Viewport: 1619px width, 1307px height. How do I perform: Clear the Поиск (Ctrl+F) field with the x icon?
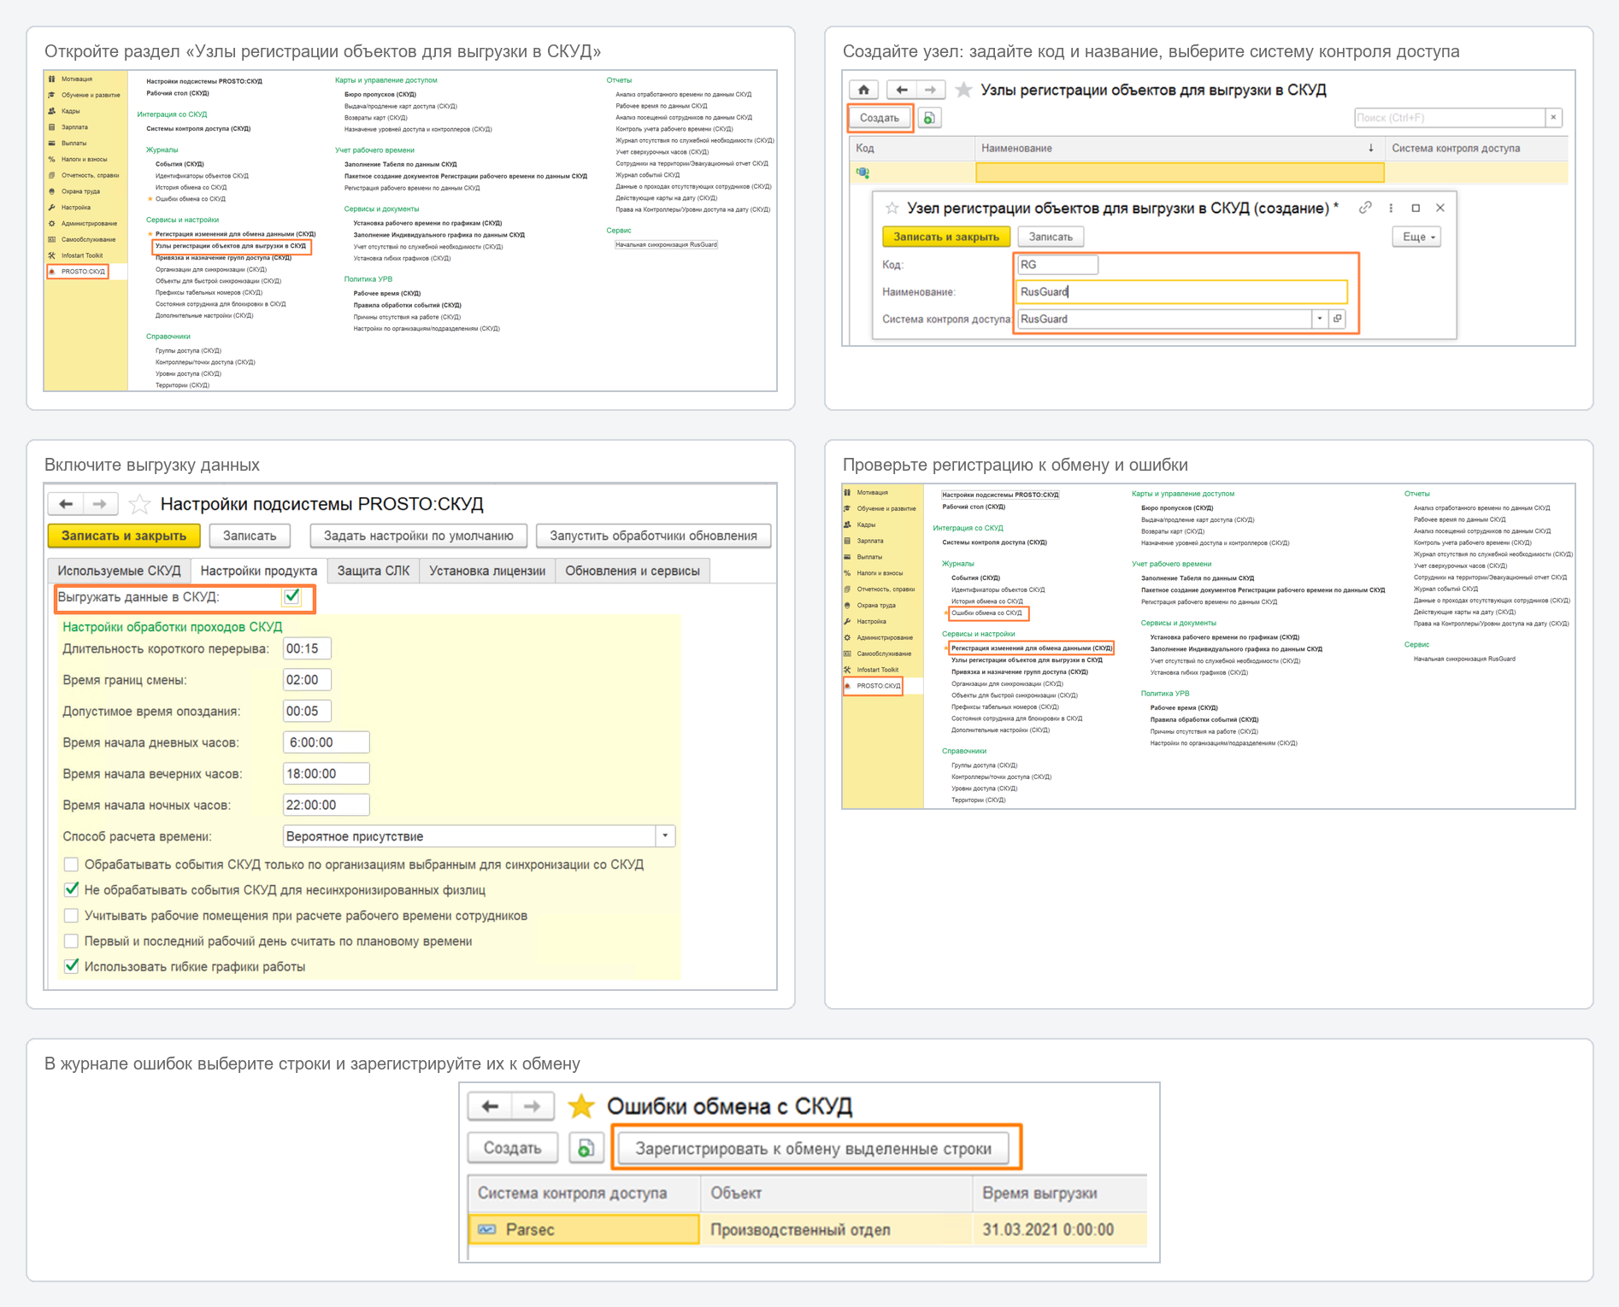point(1553,118)
